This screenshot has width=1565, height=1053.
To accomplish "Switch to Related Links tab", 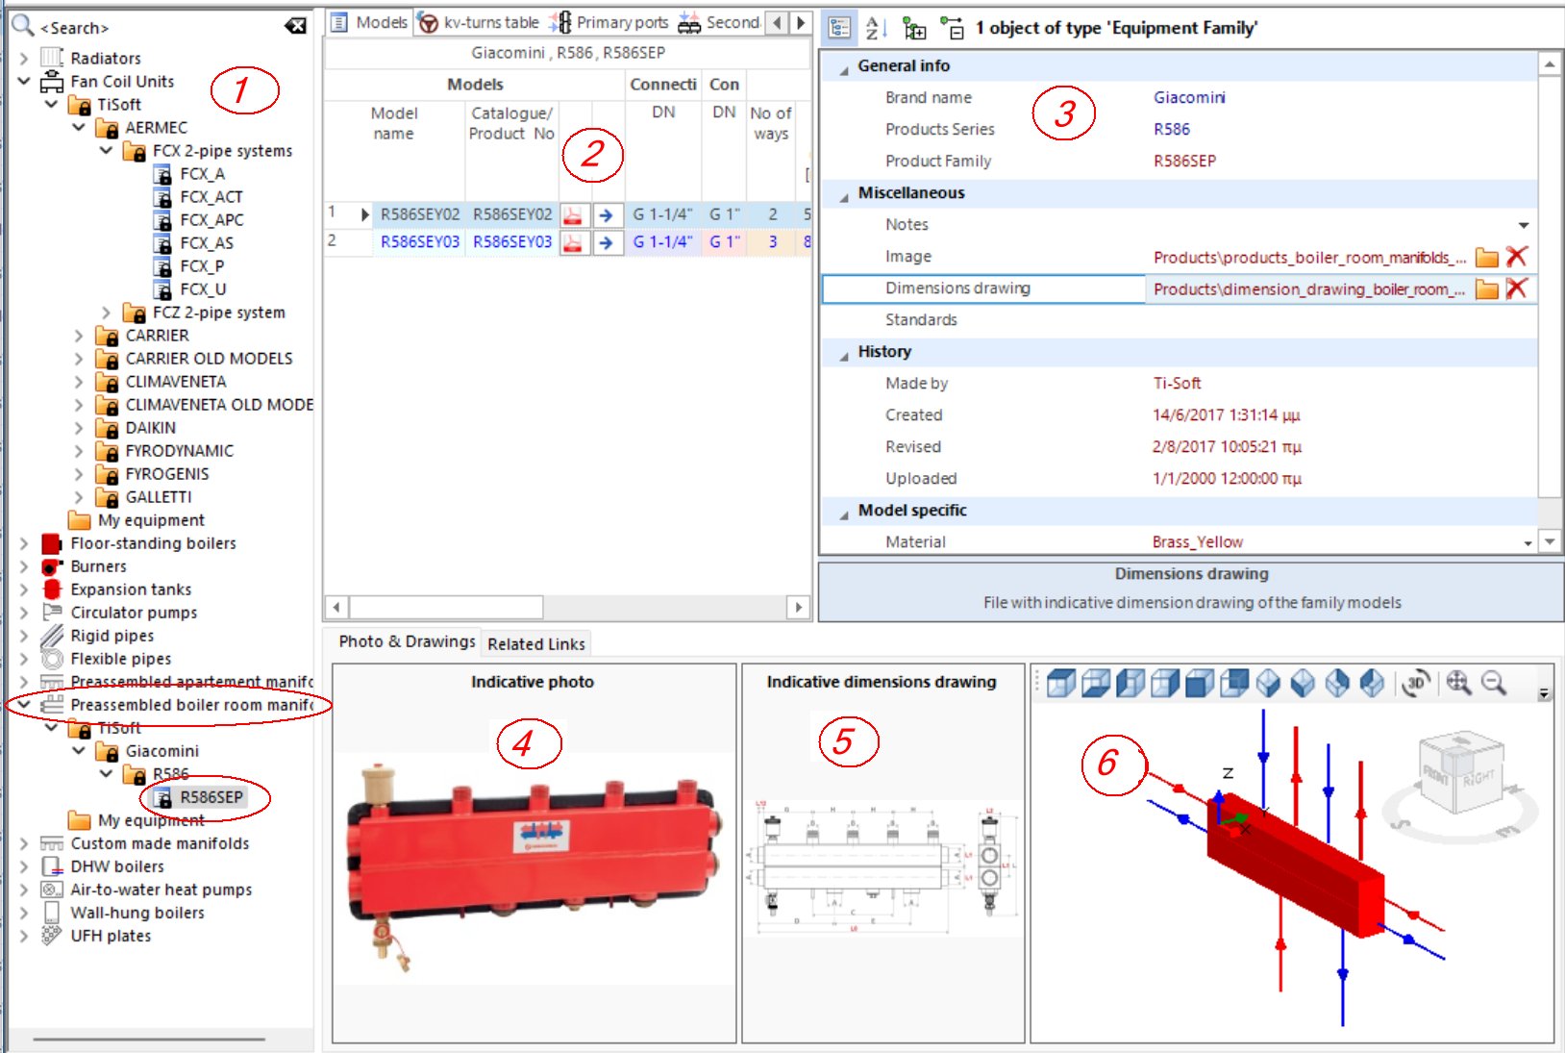I will (x=536, y=644).
